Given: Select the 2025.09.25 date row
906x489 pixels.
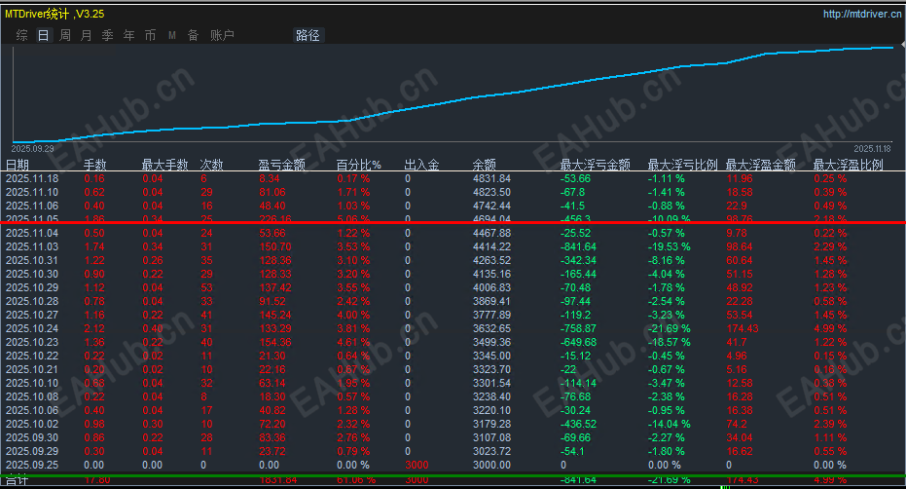Looking at the screenshot, I should click(x=453, y=466).
